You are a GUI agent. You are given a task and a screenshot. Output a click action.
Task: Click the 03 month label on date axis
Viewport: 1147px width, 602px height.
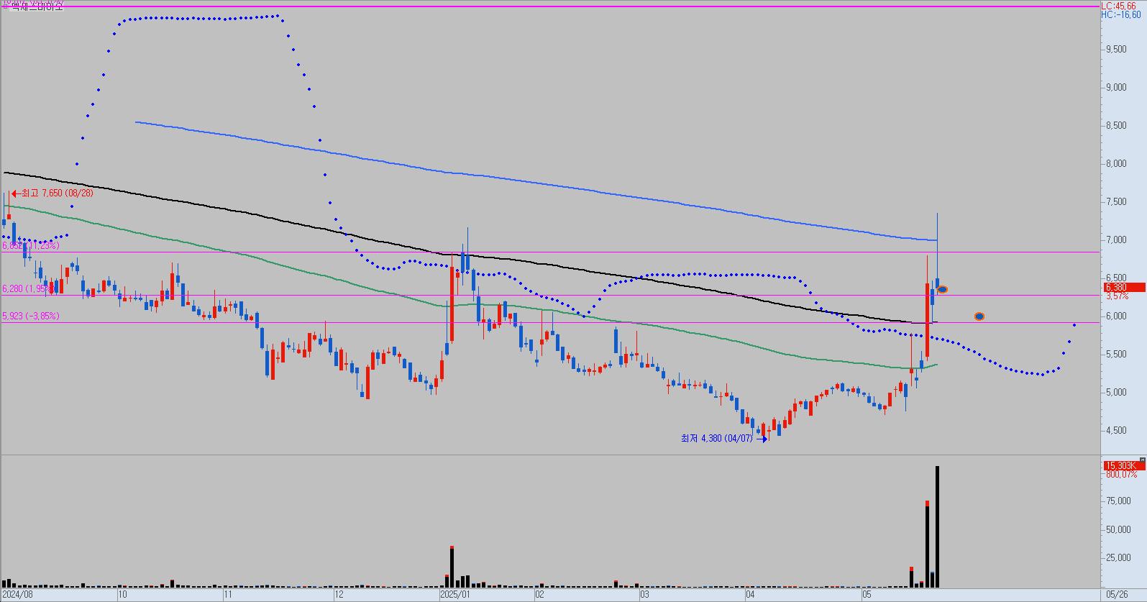pos(645,595)
